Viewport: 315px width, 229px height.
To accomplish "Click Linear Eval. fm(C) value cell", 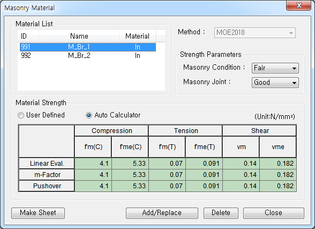I will point(93,164).
